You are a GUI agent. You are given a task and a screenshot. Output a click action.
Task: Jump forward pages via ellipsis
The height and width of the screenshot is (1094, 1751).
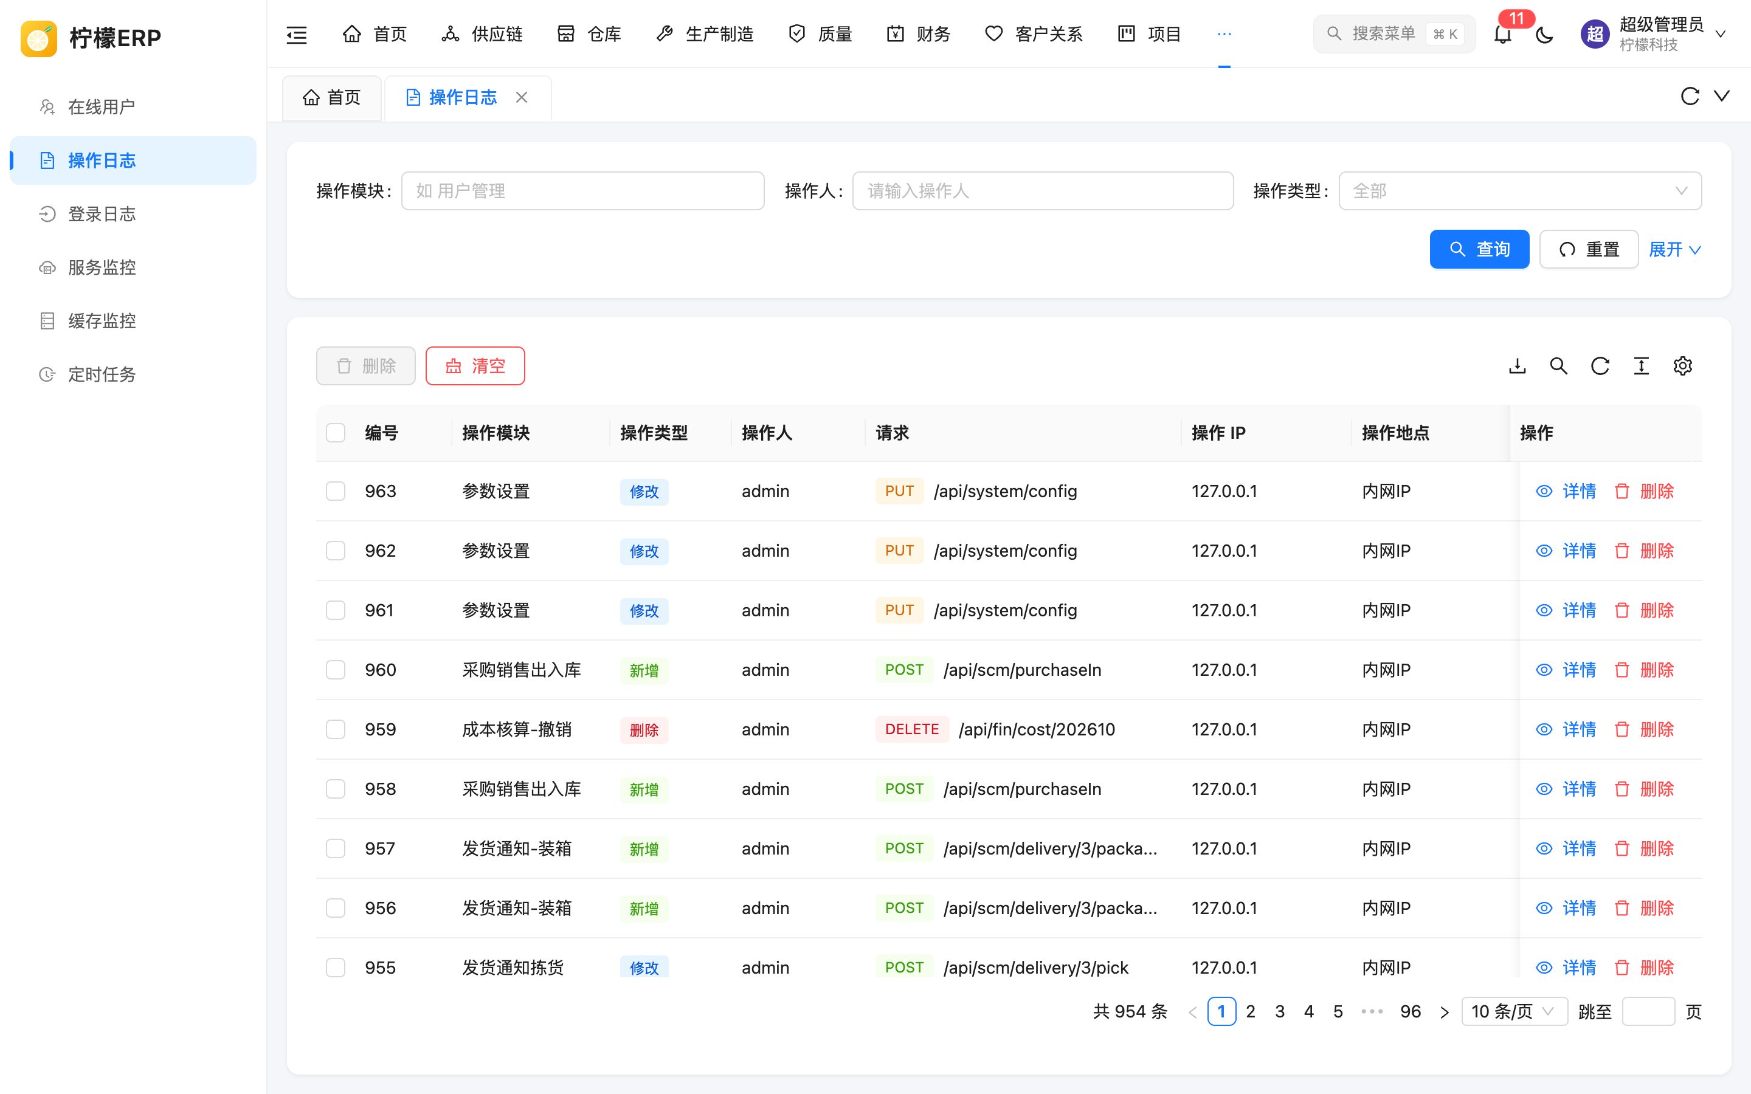[1372, 1011]
